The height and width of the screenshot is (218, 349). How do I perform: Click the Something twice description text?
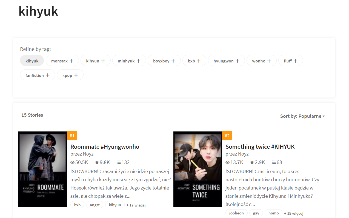tap(273, 188)
